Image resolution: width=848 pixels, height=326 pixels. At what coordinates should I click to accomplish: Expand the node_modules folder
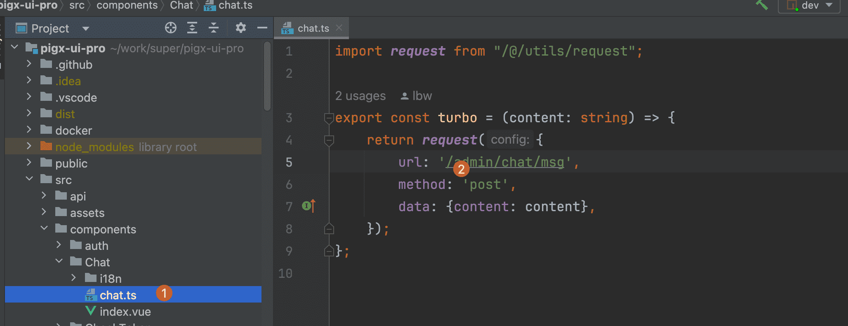[x=29, y=146]
